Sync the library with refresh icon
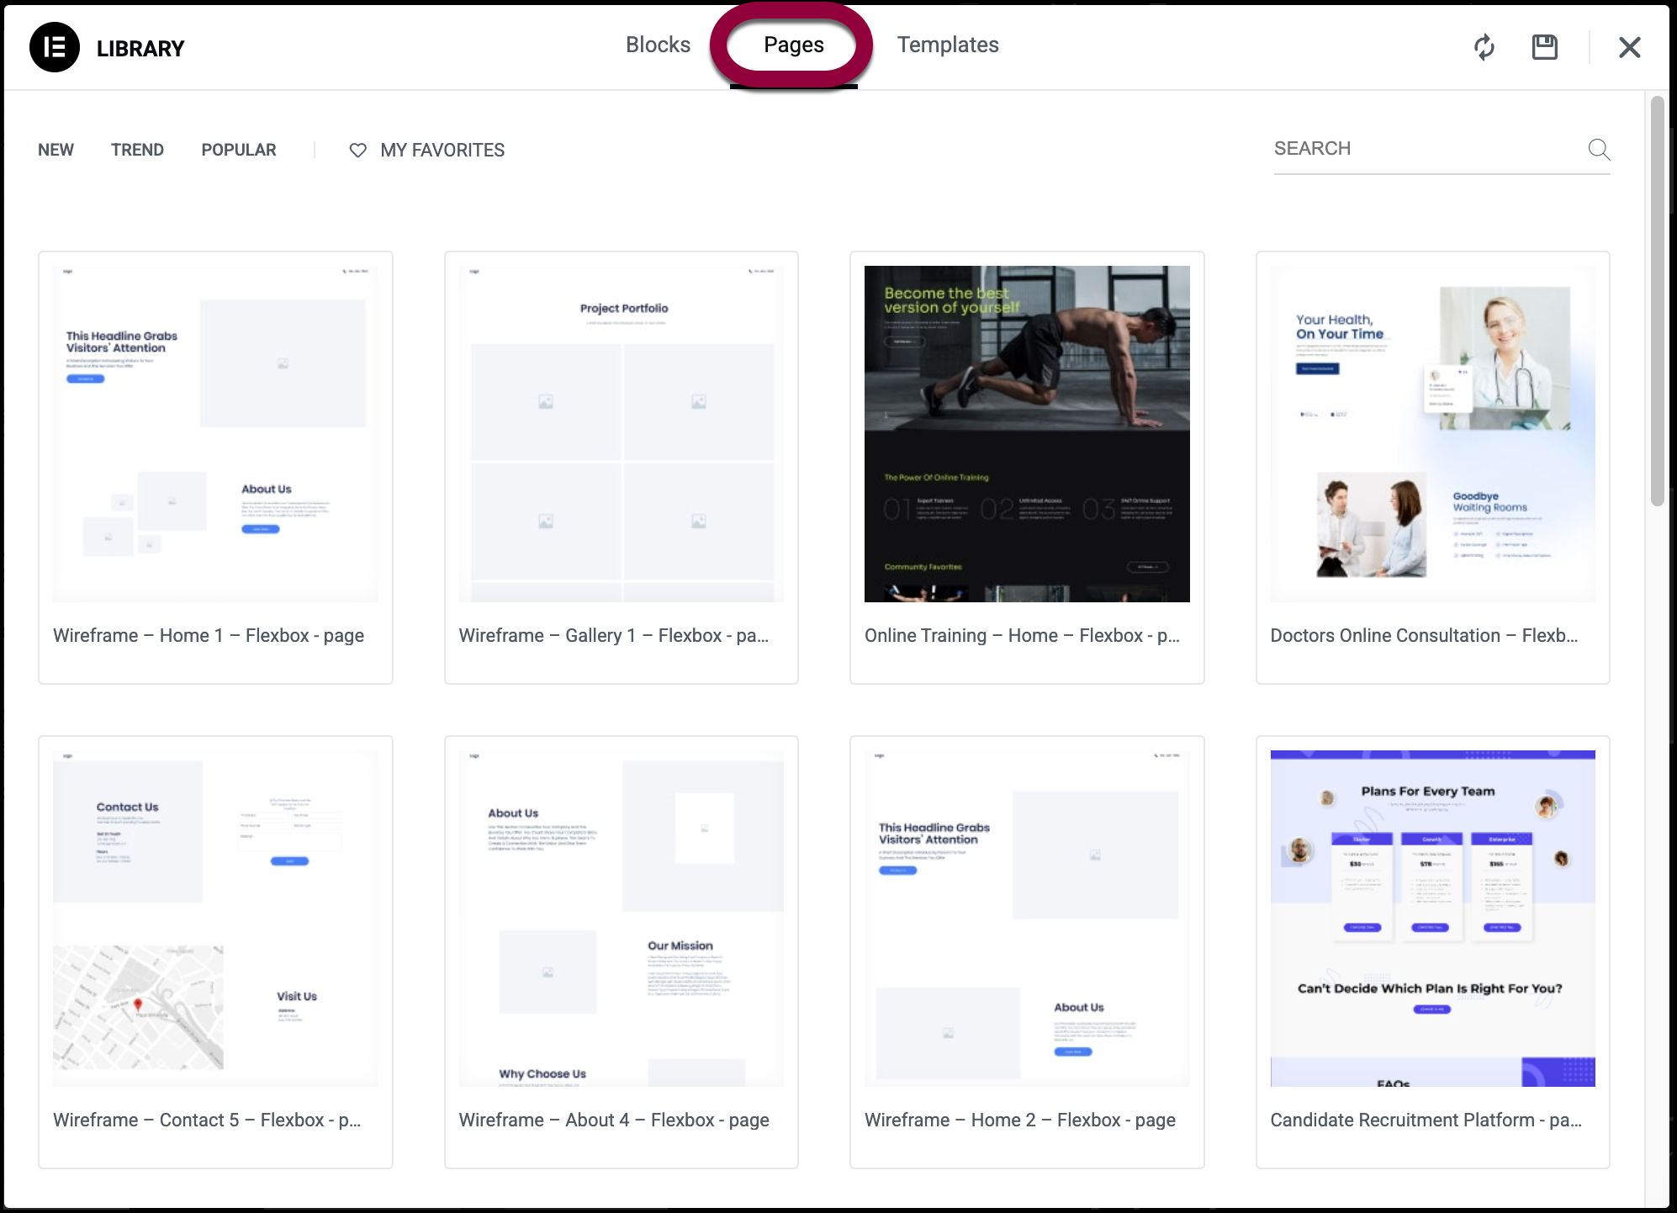This screenshot has width=1677, height=1213. pos(1484,47)
